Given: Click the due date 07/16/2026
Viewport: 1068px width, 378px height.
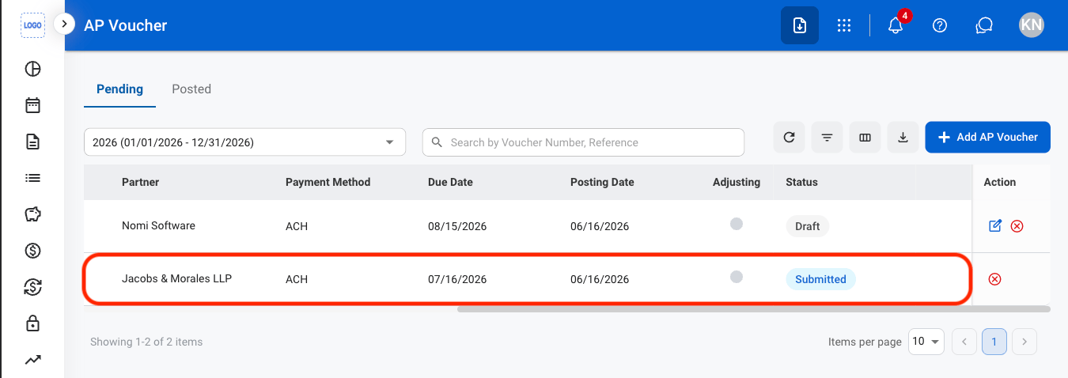Looking at the screenshot, I should (457, 279).
